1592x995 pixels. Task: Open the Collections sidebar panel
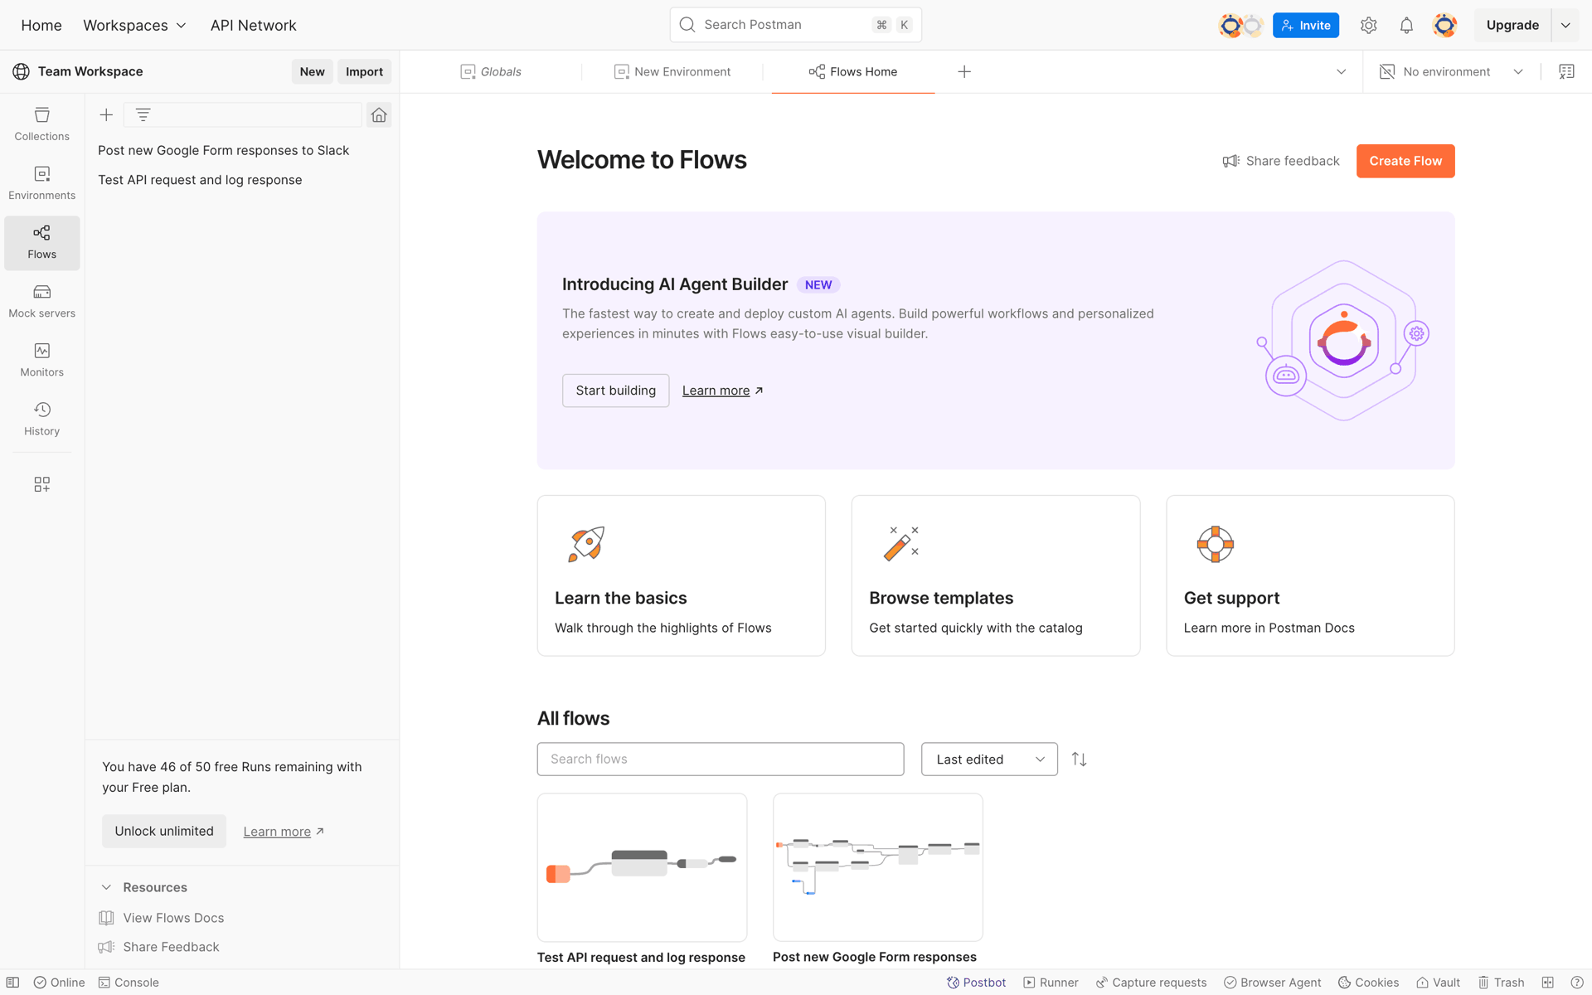41,124
